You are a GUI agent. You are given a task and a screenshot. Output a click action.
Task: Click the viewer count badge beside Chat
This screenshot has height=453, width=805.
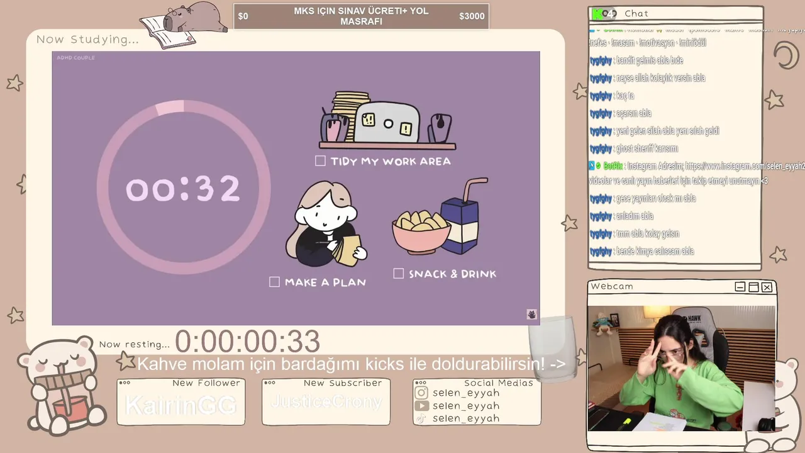pyautogui.click(x=604, y=13)
